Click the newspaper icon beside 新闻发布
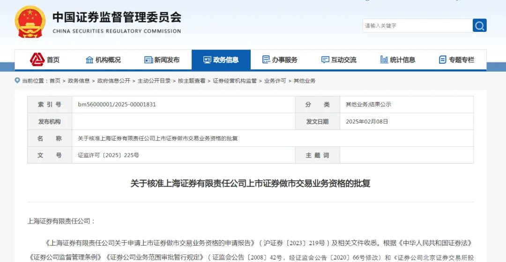This screenshot has width=506, height=262. coord(149,60)
